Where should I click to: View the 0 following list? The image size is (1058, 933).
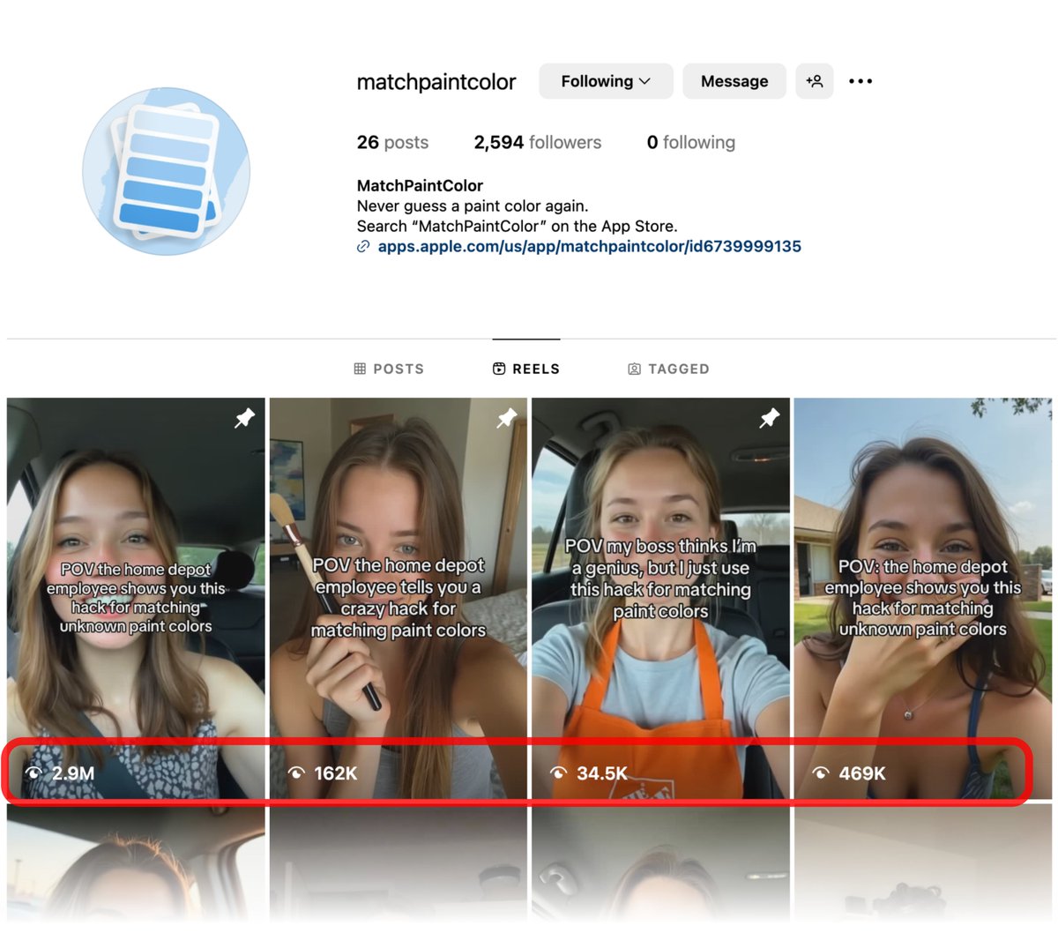point(691,142)
